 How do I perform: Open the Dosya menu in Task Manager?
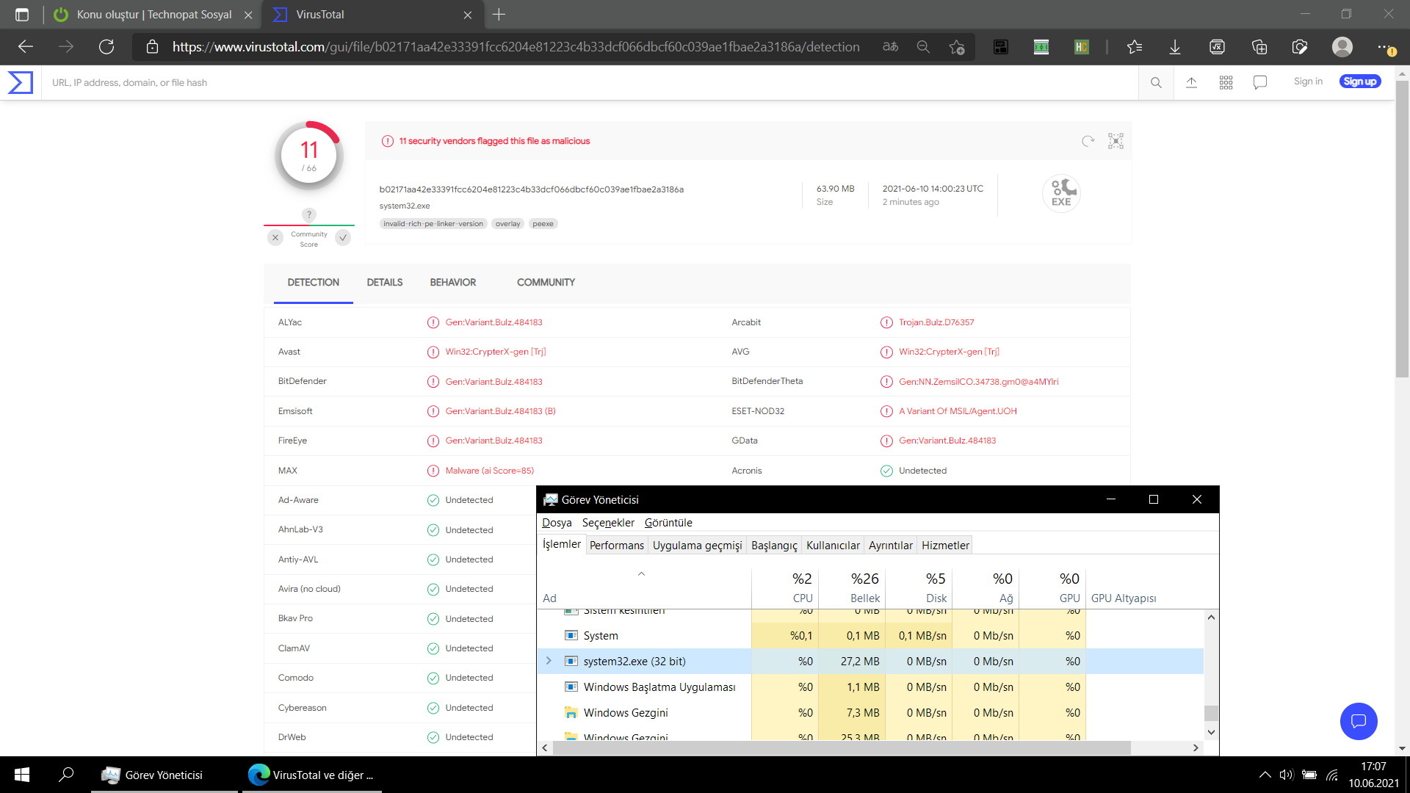557,523
